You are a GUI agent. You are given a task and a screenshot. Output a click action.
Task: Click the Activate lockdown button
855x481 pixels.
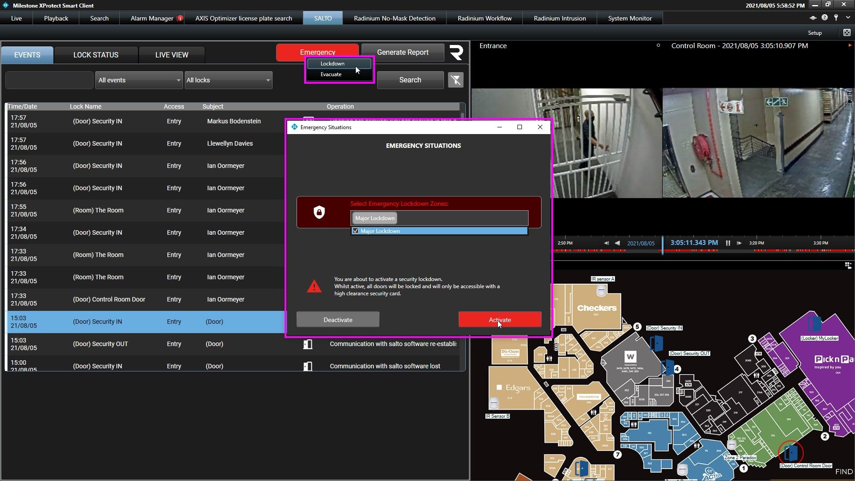click(500, 320)
